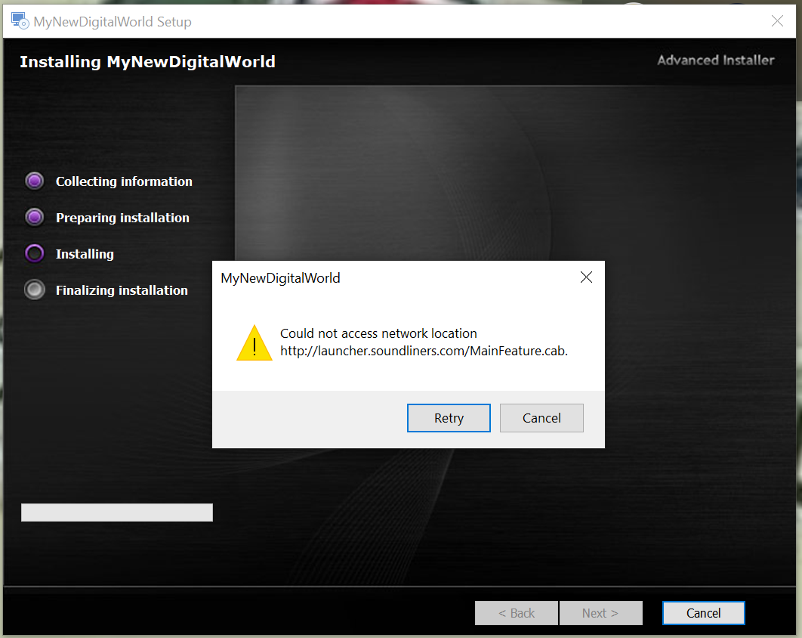Click the dialog title "MyNewDigitalWorld"
Viewport: 802px width, 638px height.
[280, 278]
